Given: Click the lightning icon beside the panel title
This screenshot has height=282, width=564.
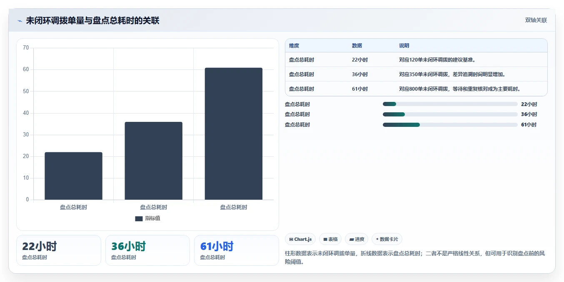Looking at the screenshot, I should pos(20,21).
